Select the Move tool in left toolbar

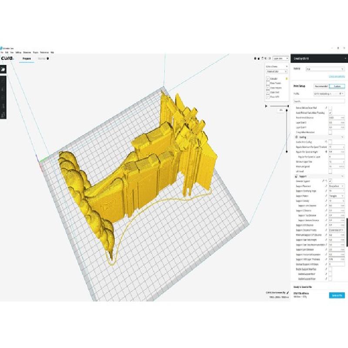click(x=3, y=80)
